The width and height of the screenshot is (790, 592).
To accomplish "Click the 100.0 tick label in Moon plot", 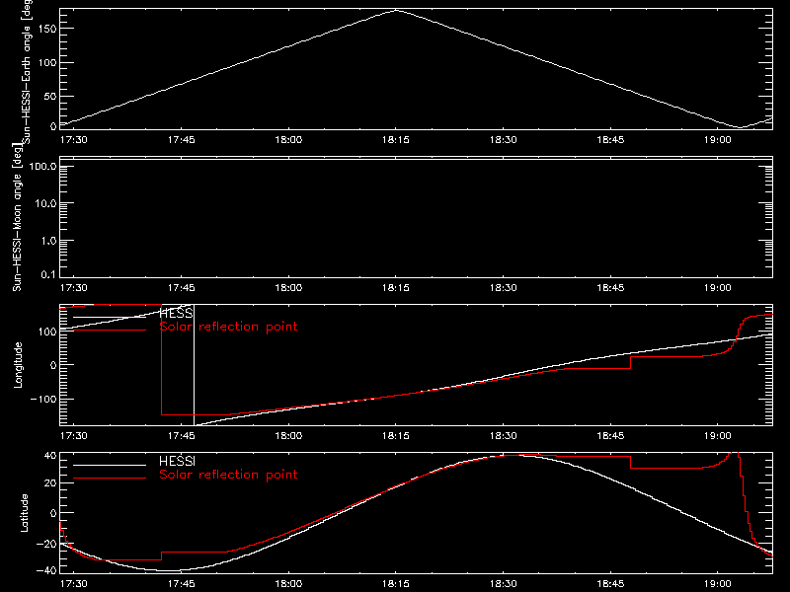I will 42,166.
